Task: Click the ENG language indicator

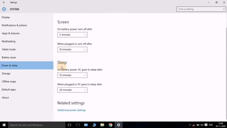Action: [x=211, y=125]
